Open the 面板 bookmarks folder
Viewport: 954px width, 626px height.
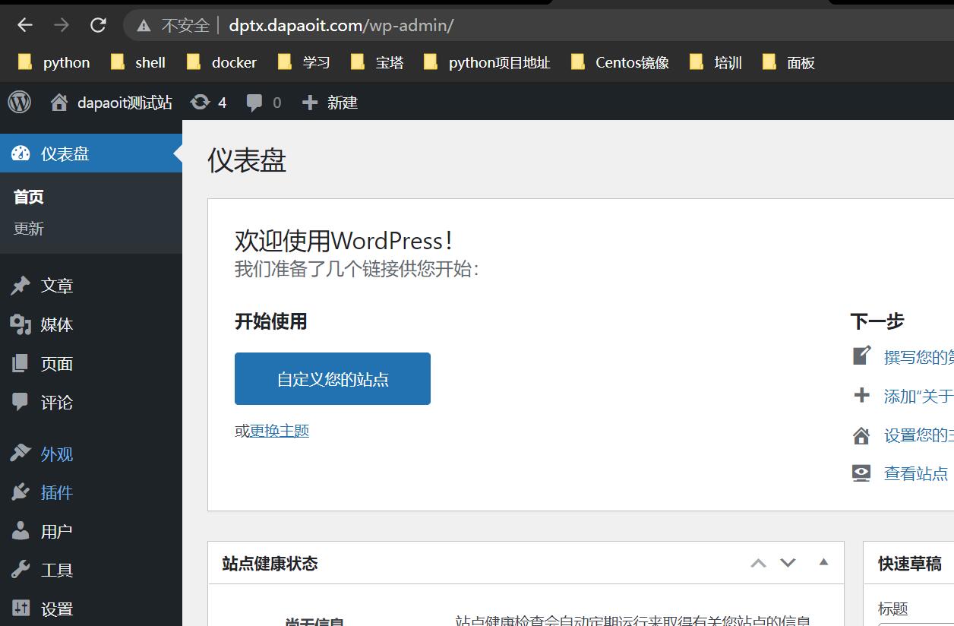tap(788, 62)
